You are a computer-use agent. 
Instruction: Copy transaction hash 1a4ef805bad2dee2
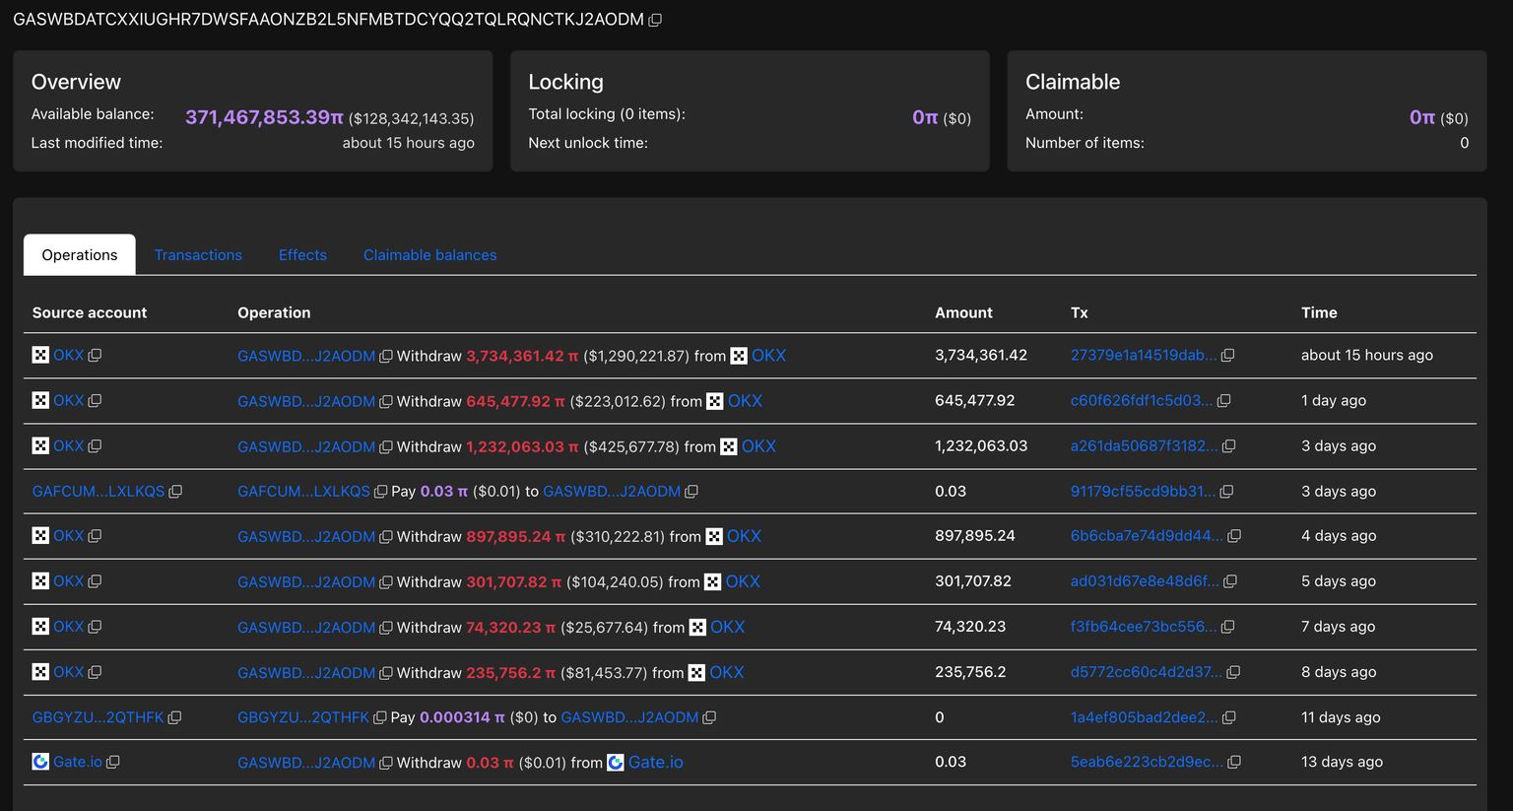click(x=1228, y=717)
